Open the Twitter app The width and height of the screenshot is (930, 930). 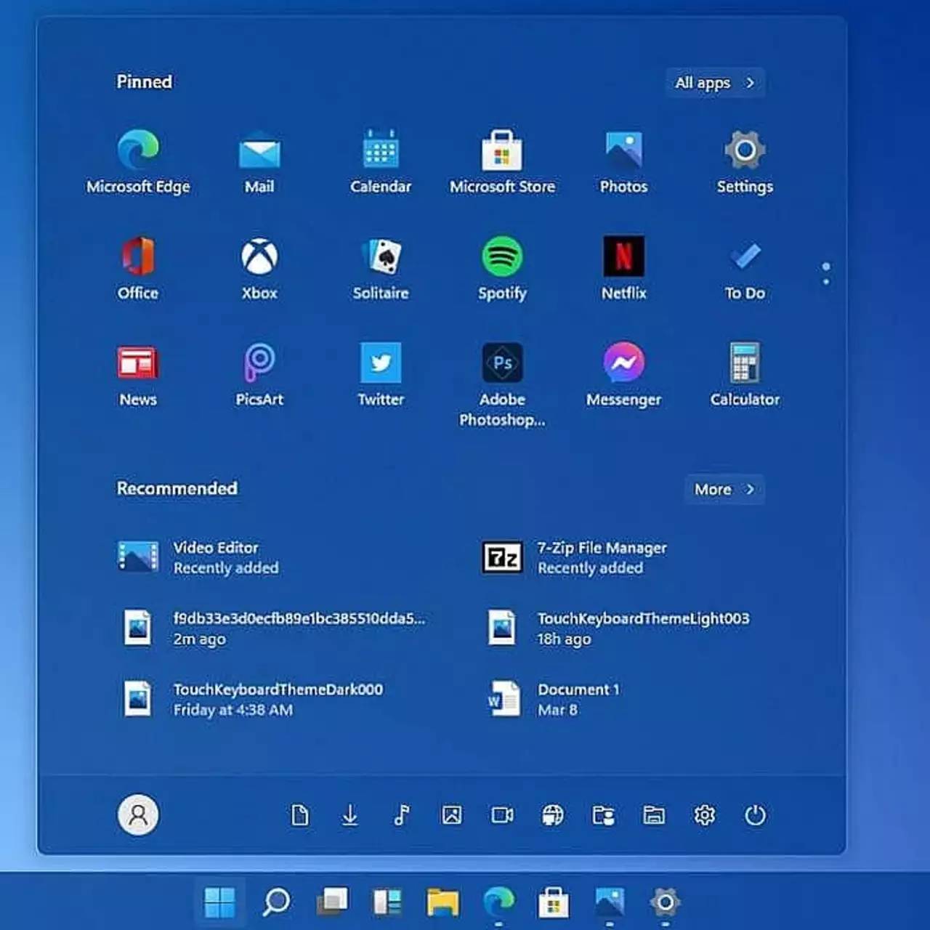(x=381, y=375)
